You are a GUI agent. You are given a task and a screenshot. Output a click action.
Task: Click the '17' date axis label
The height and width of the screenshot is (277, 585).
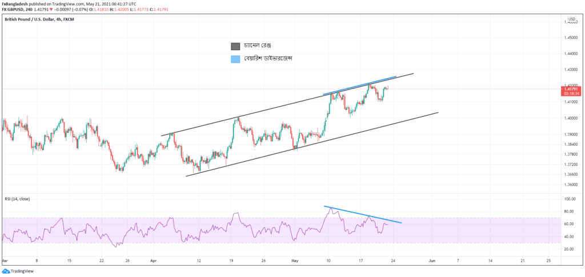[x=360, y=260]
